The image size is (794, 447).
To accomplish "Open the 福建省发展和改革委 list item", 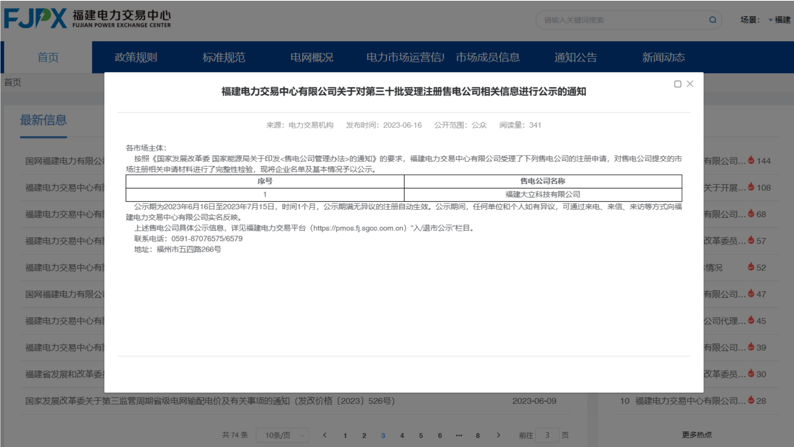I will (x=65, y=374).
